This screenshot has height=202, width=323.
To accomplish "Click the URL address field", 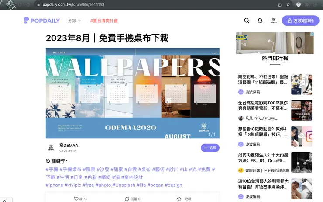I will point(73,4).
